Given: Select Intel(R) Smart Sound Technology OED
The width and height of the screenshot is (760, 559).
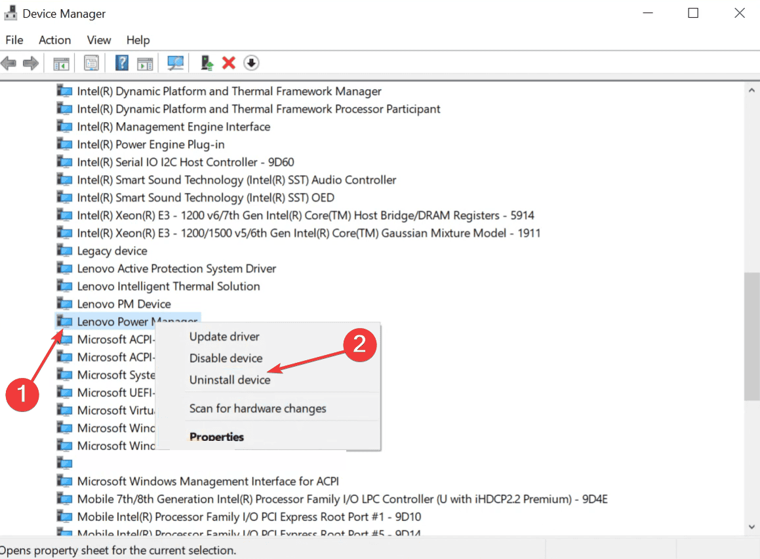Looking at the screenshot, I should point(205,197).
